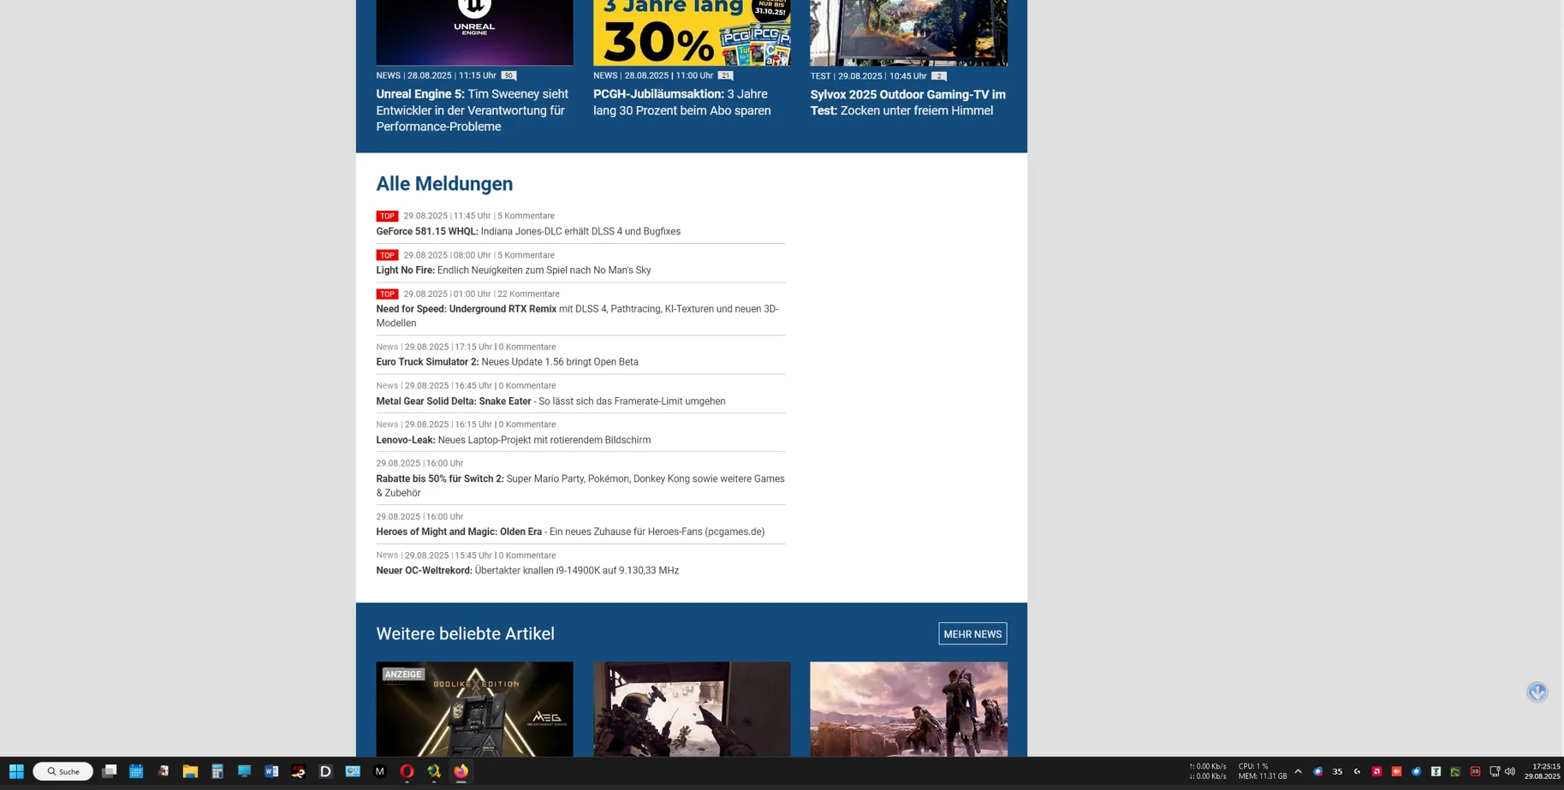The height and width of the screenshot is (790, 1564).
Task: Click the blue scroll-down arrow button
Action: coord(1537,692)
